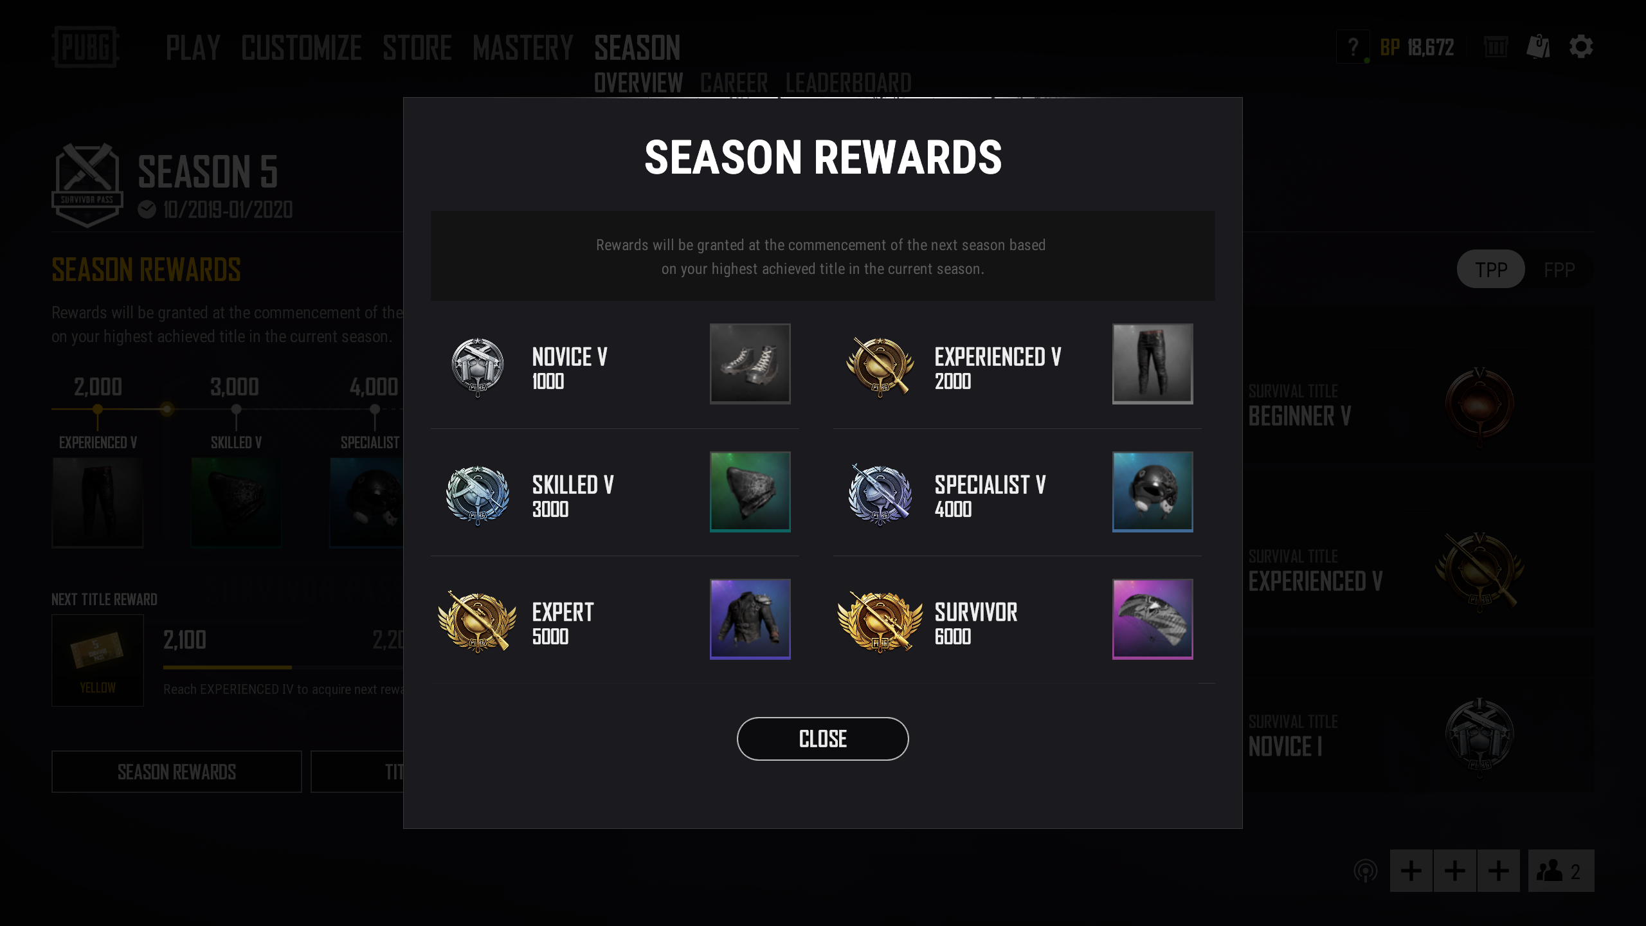This screenshot has width=1646, height=926.
Task: Click the Season Rewards button
Action: [x=177, y=771]
